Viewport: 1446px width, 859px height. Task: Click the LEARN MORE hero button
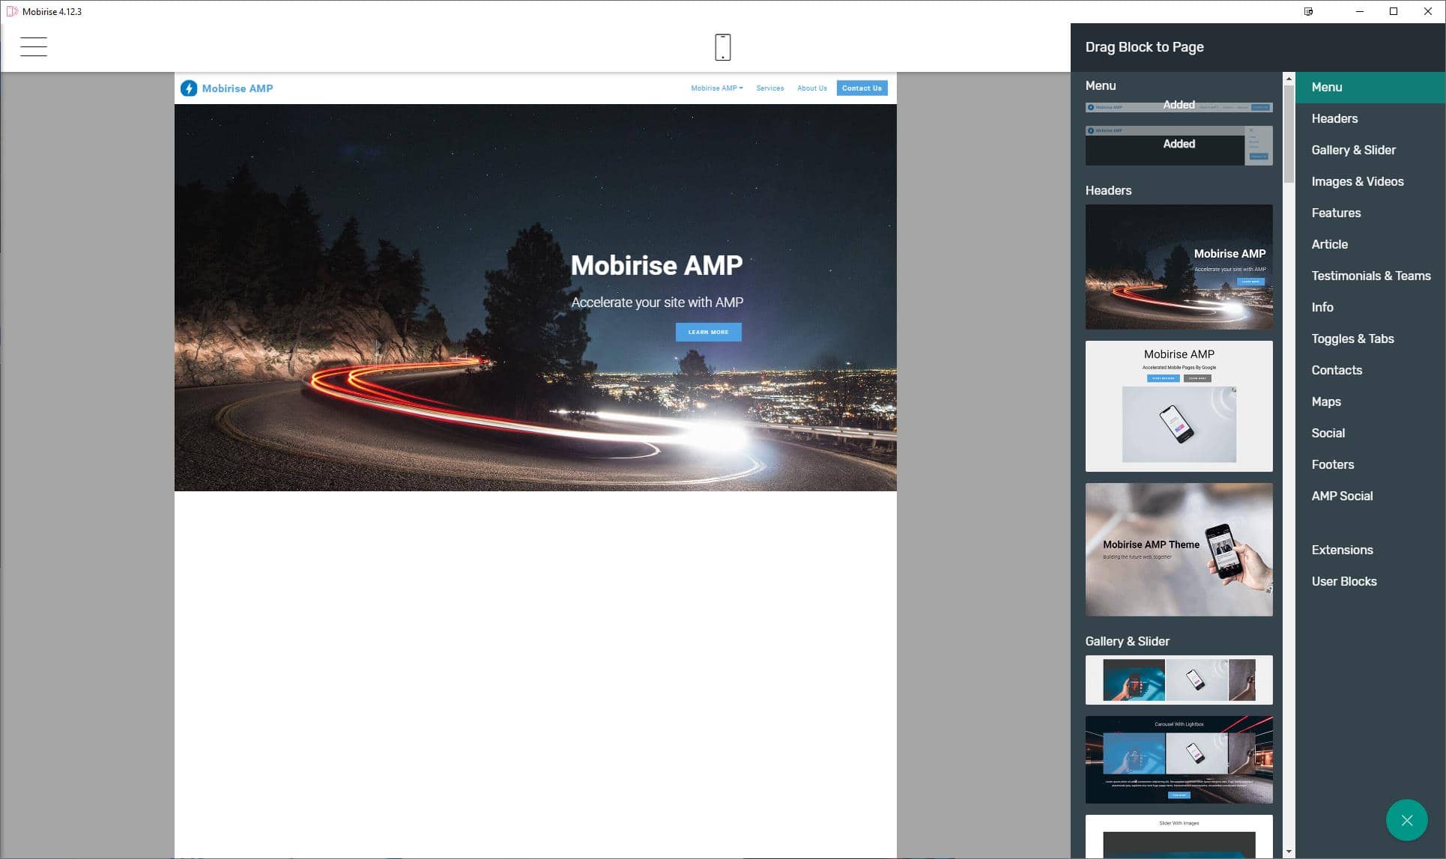coord(708,332)
